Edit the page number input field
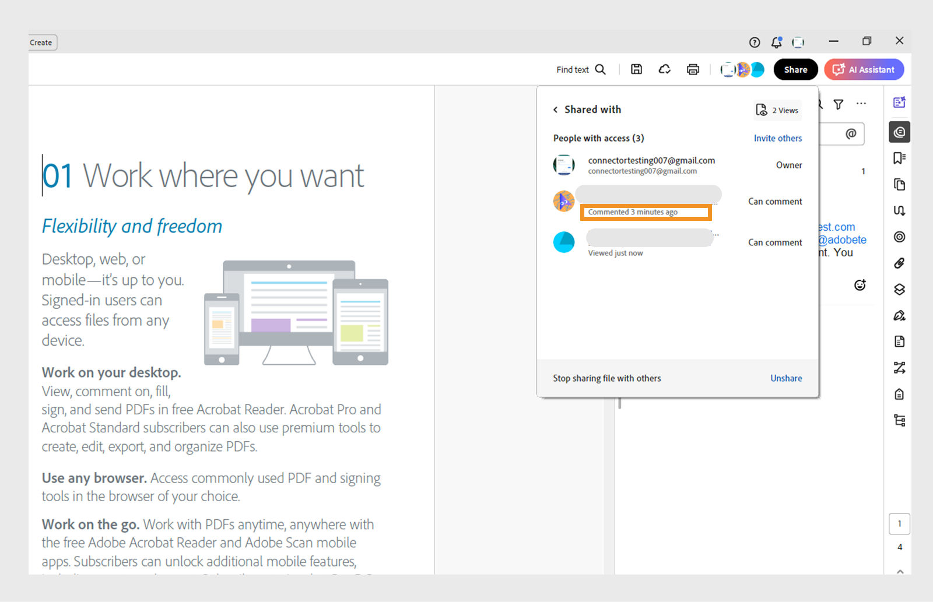The image size is (933, 602). [x=900, y=523]
